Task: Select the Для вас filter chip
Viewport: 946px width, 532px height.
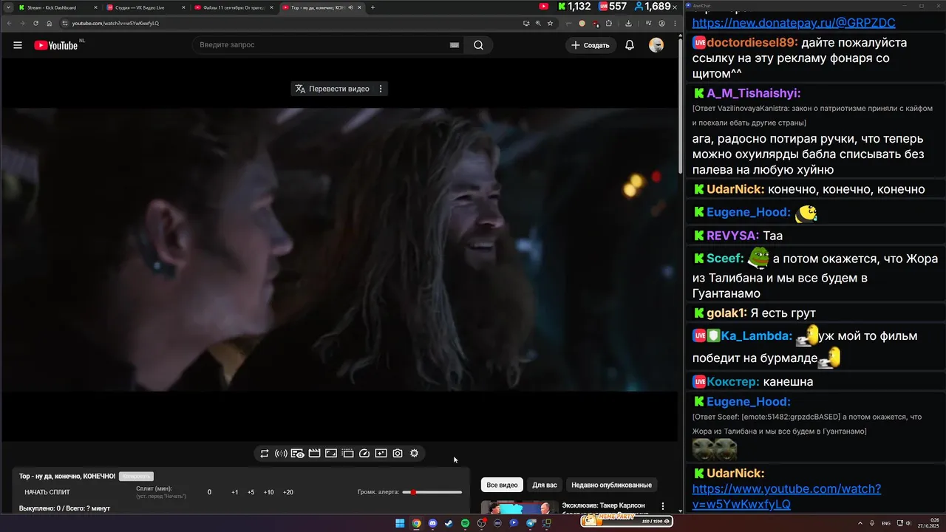Action: pos(545,485)
